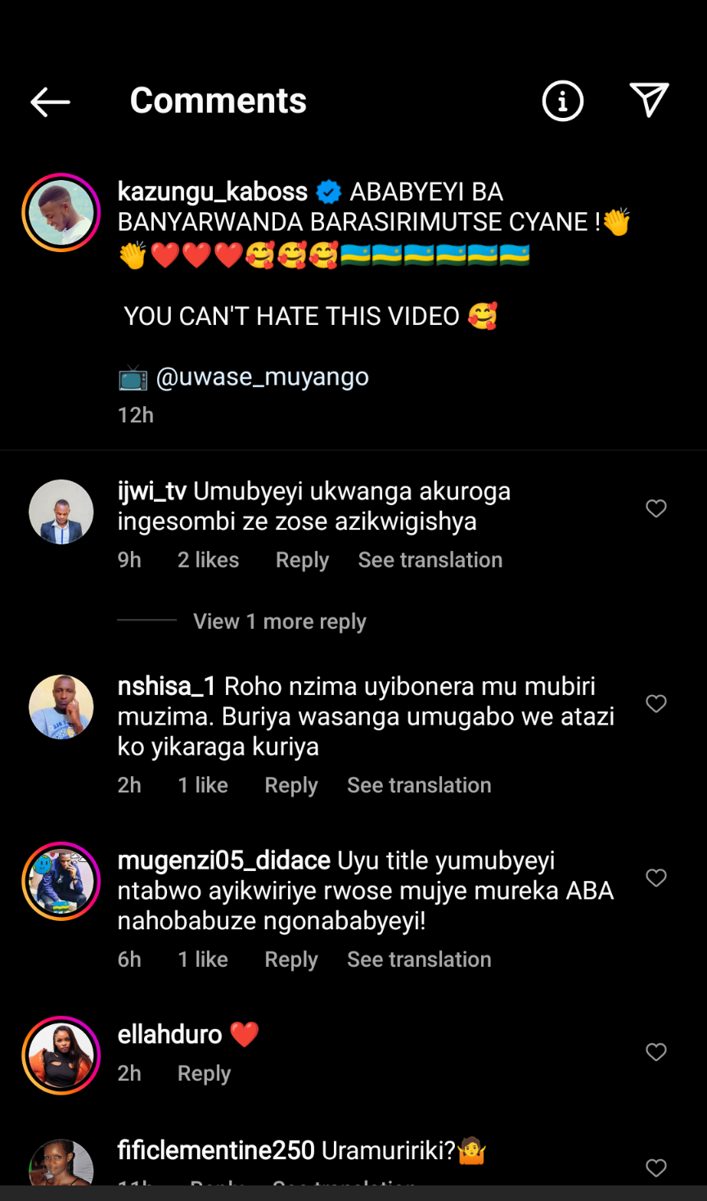Tap the paper plane share icon
This screenshot has width=707, height=1201.
(x=650, y=101)
